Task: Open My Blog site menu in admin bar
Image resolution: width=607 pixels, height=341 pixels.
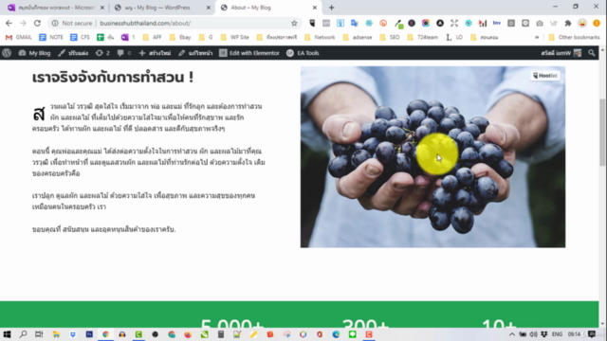Action: [x=34, y=53]
